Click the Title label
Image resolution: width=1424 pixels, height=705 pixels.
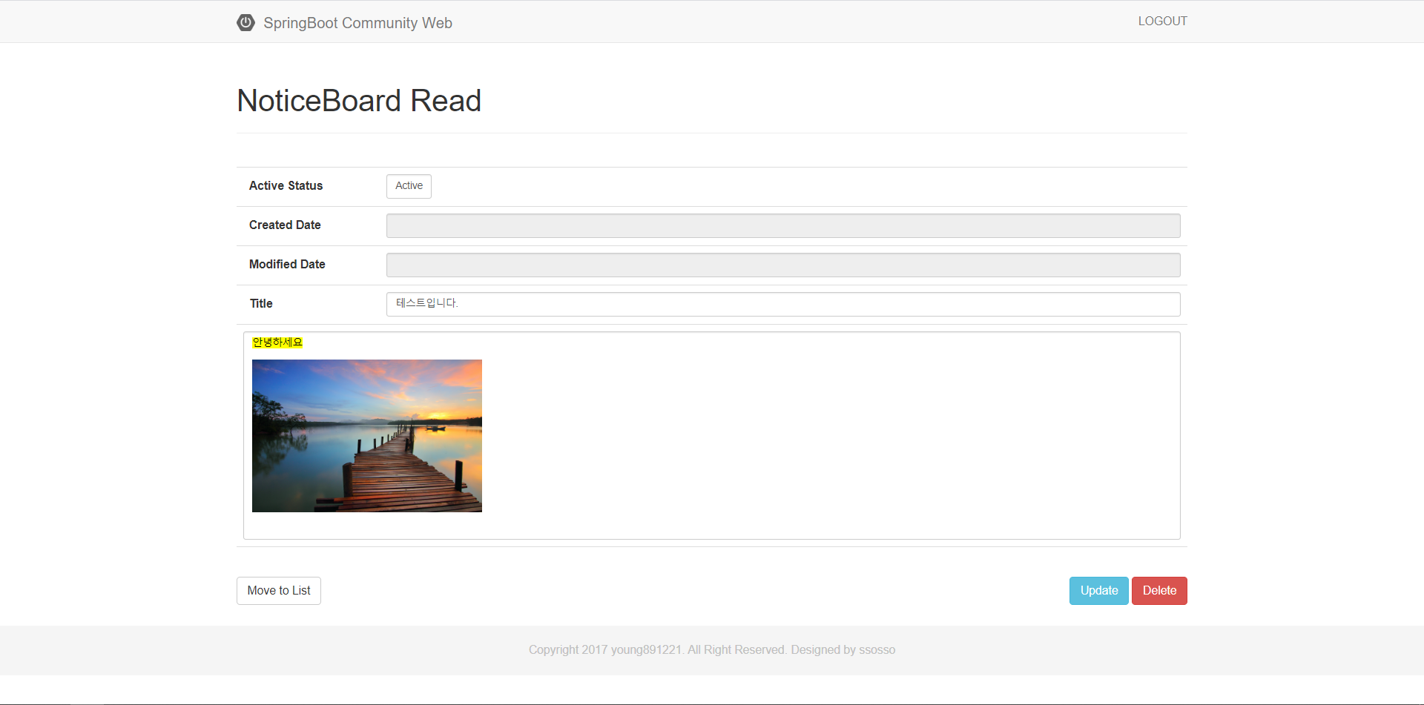261,304
